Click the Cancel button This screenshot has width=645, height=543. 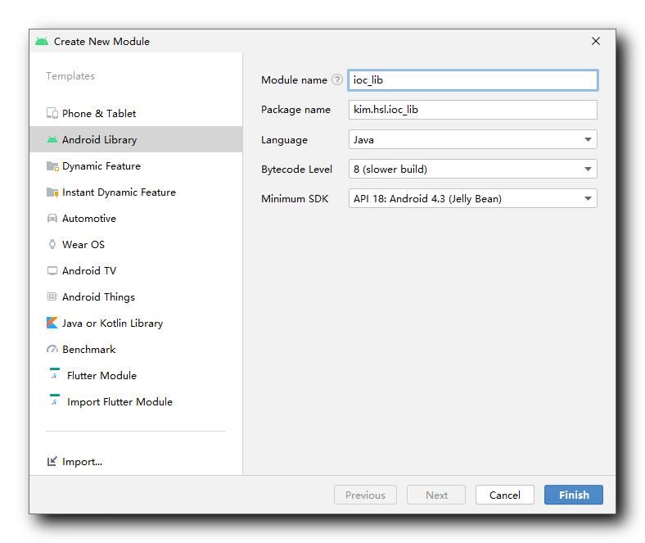pyautogui.click(x=505, y=495)
